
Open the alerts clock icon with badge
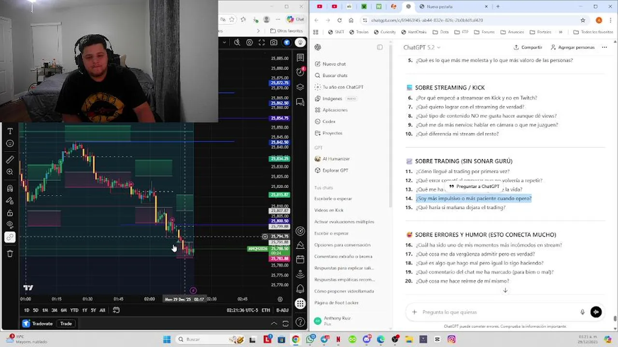300,72
